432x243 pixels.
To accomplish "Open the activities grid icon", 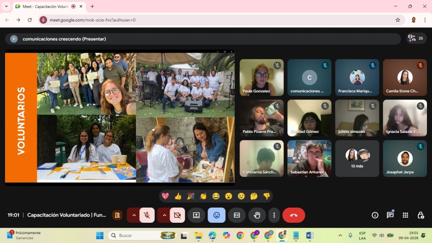I will [405, 215].
